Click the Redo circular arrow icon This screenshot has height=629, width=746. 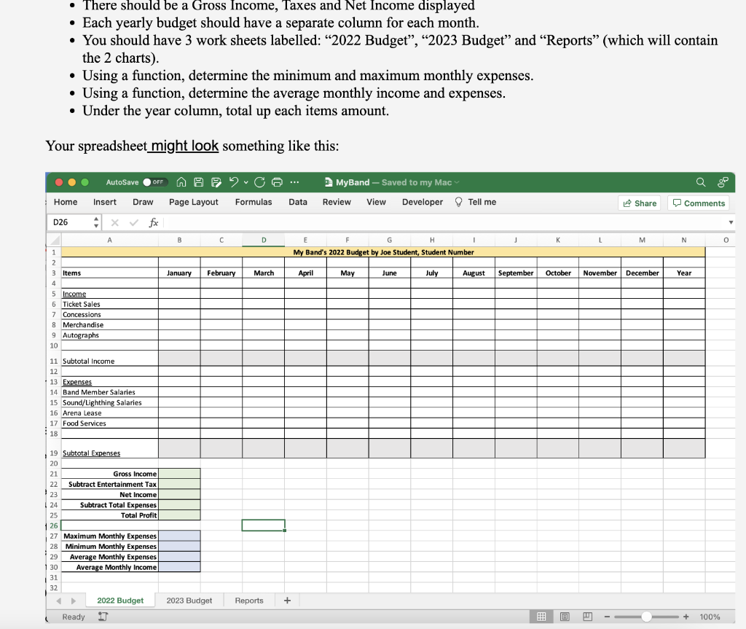click(260, 182)
